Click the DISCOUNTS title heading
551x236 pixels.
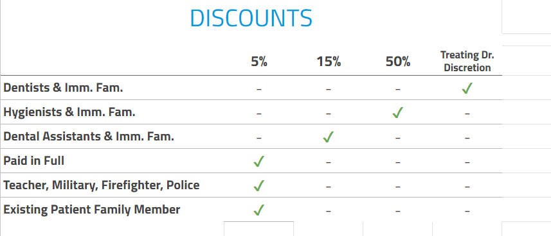(251, 18)
